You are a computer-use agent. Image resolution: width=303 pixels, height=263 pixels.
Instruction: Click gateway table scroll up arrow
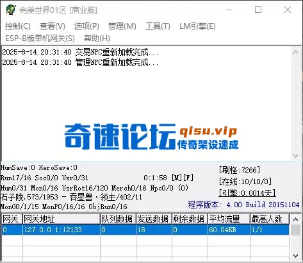295,219
